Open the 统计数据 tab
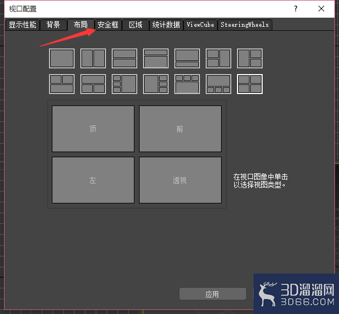This screenshot has width=339, height=314. [x=166, y=25]
